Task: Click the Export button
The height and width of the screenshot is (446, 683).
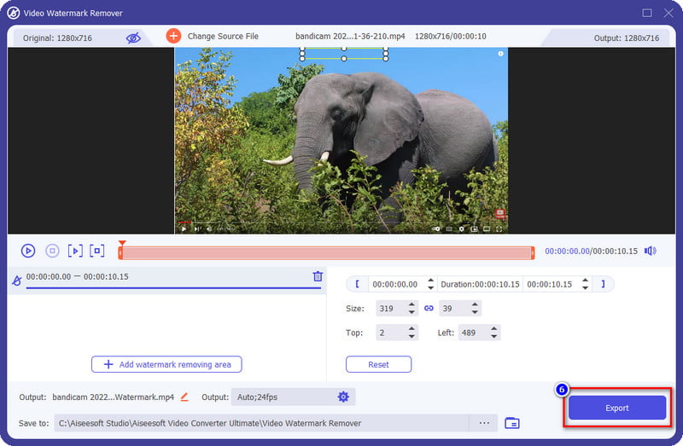Action: tap(616, 408)
